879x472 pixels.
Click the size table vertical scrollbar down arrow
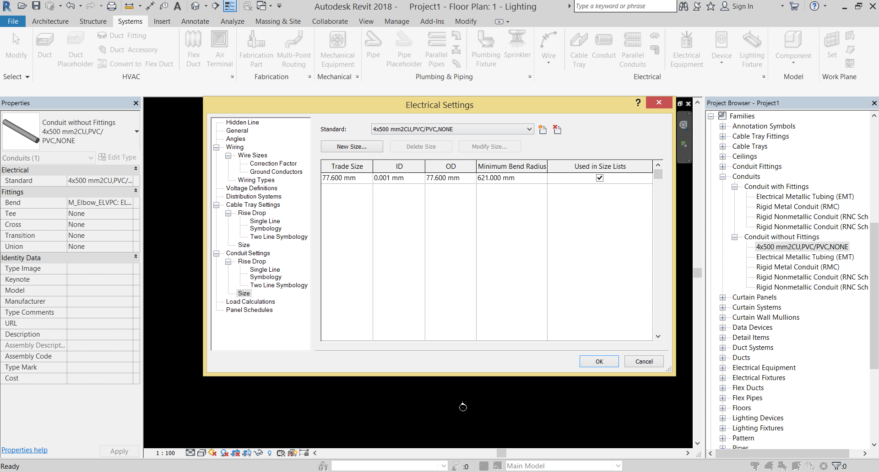coord(658,336)
